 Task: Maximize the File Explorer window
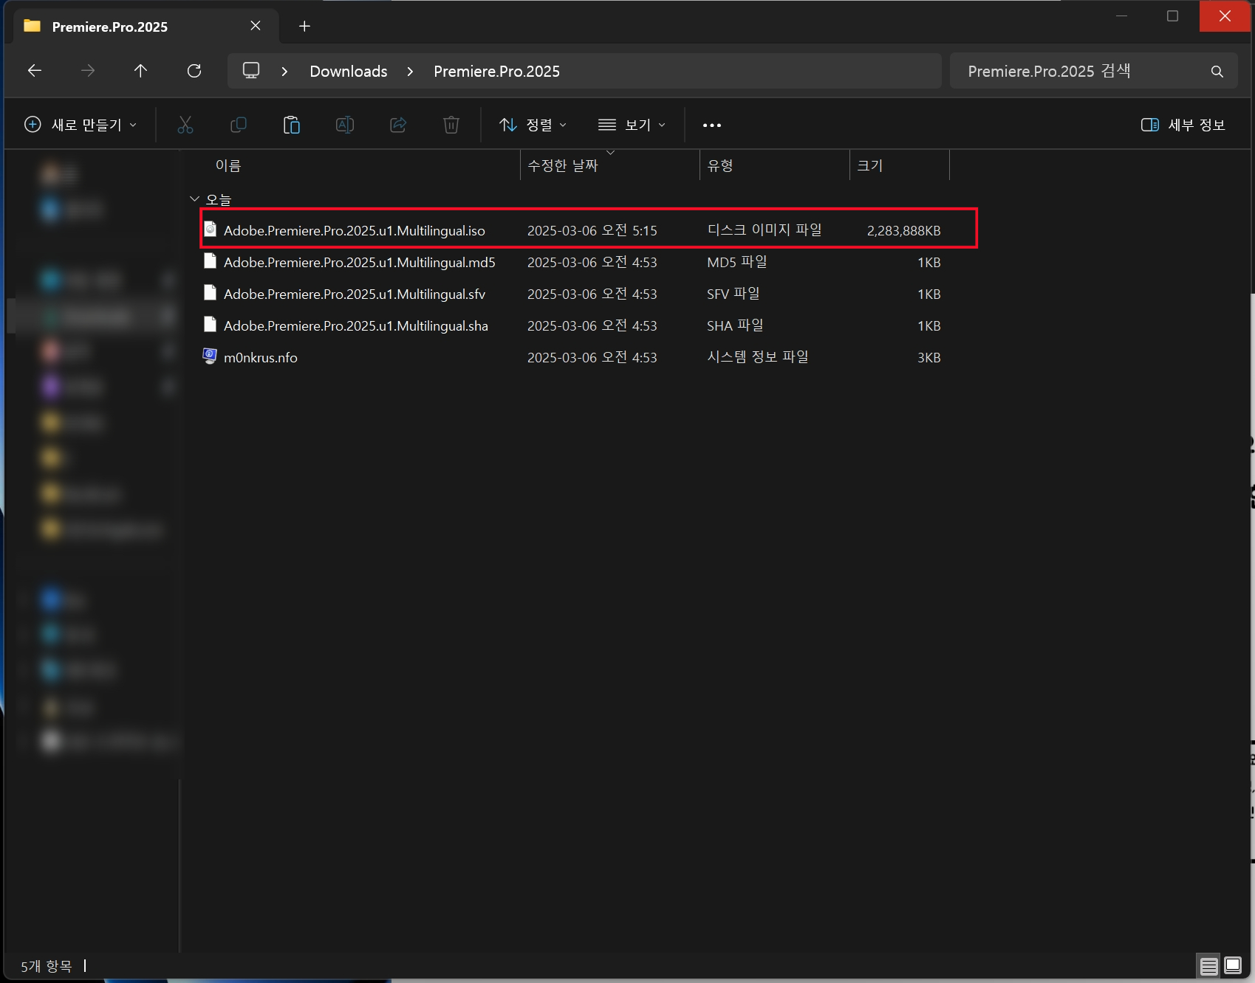1172,16
